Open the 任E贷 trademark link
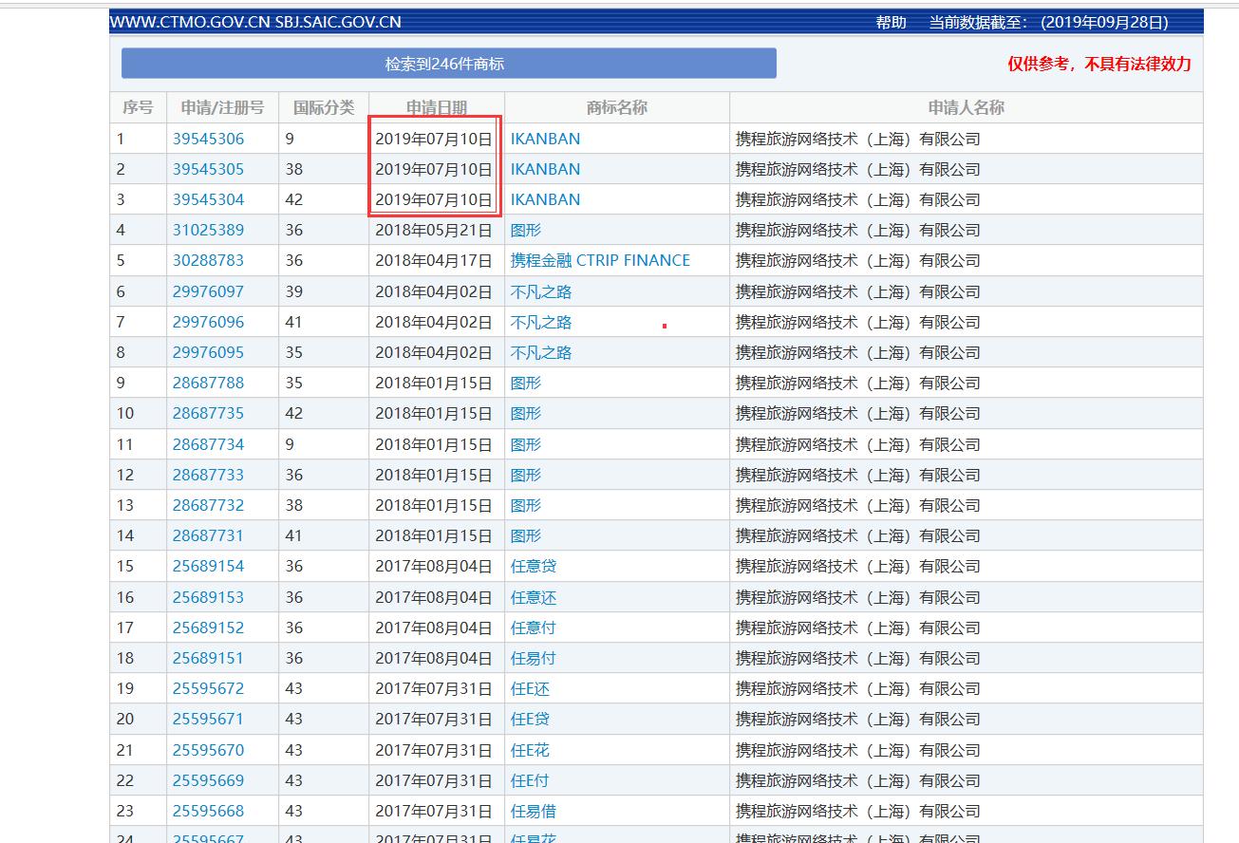The image size is (1239, 843). 530,719
